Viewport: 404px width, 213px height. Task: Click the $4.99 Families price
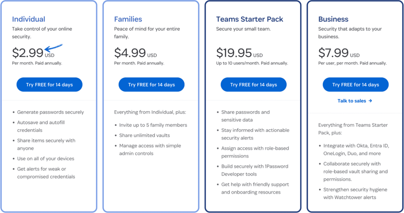130,53
